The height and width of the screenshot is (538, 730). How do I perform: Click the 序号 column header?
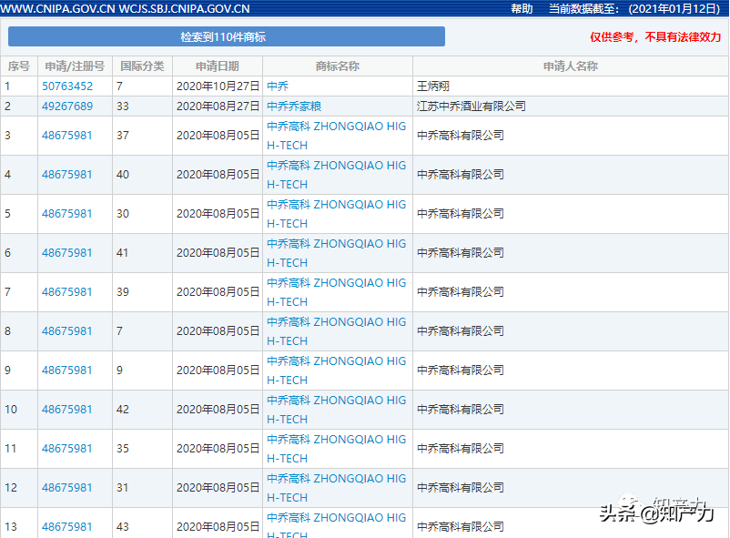[x=19, y=66]
